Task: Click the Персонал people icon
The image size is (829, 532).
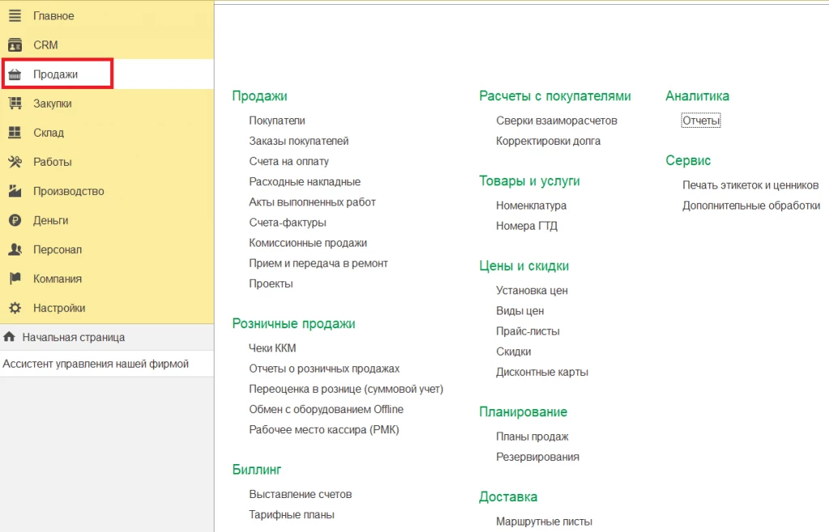Action: point(15,250)
